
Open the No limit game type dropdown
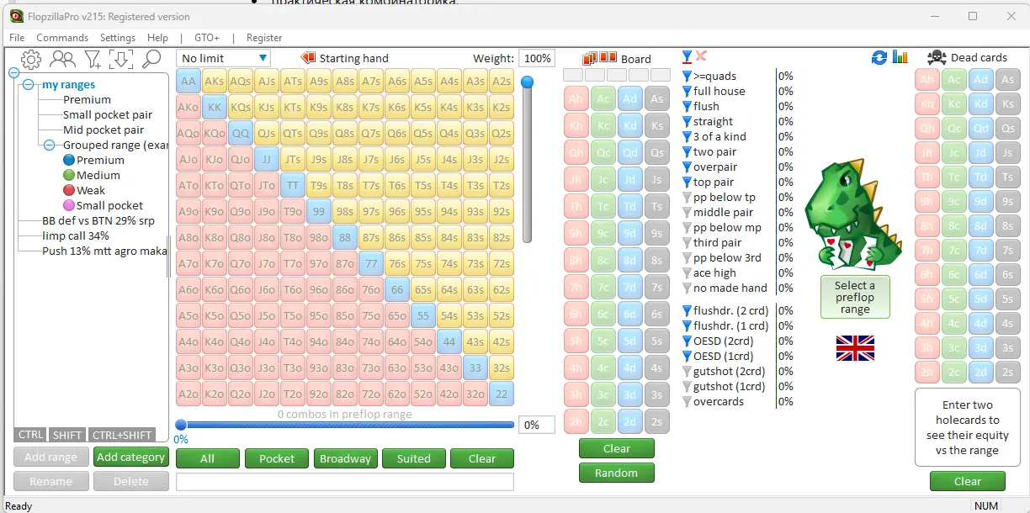point(224,58)
